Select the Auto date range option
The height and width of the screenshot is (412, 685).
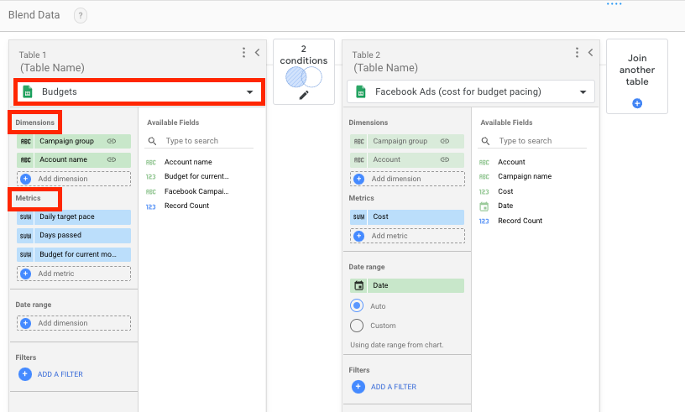pos(357,306)
